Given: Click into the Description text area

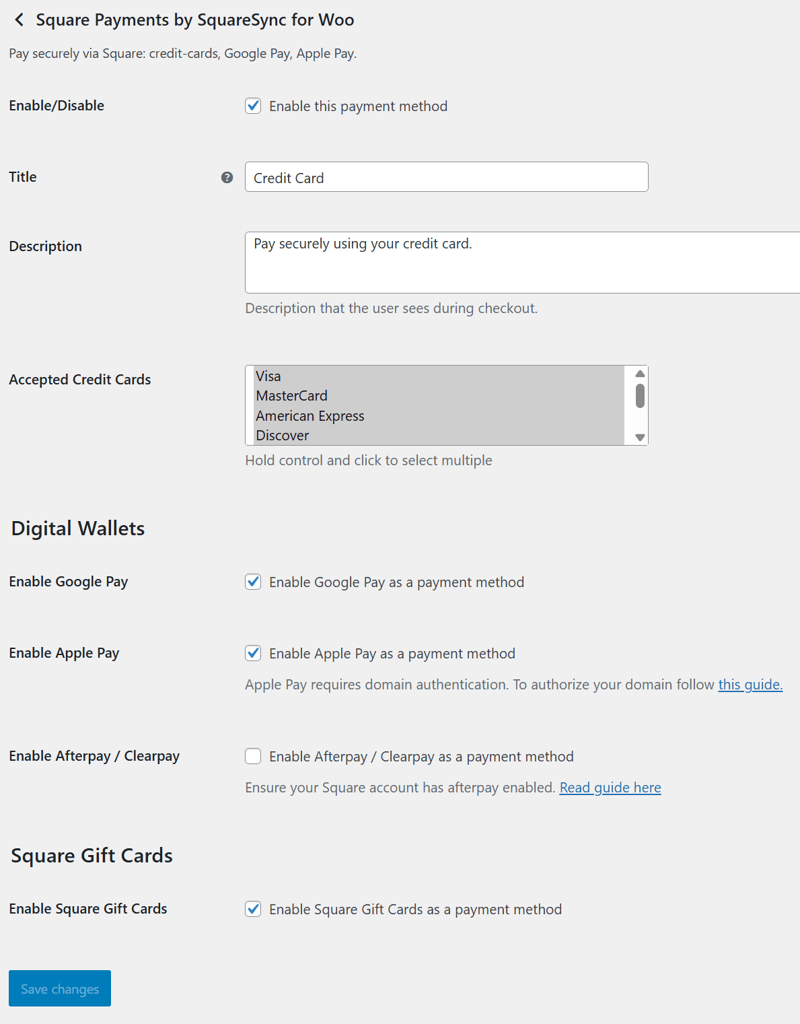Looking at the screenshot, I should coord(522,263).
